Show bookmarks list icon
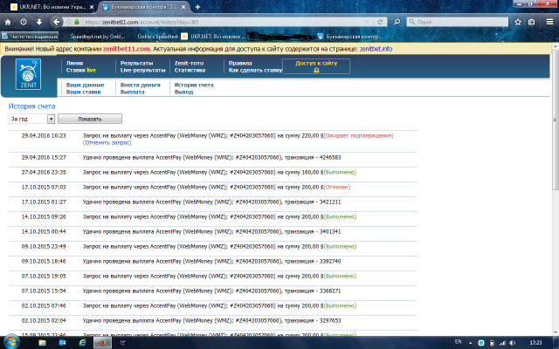559x349 pixels. [x=532, y=22]
